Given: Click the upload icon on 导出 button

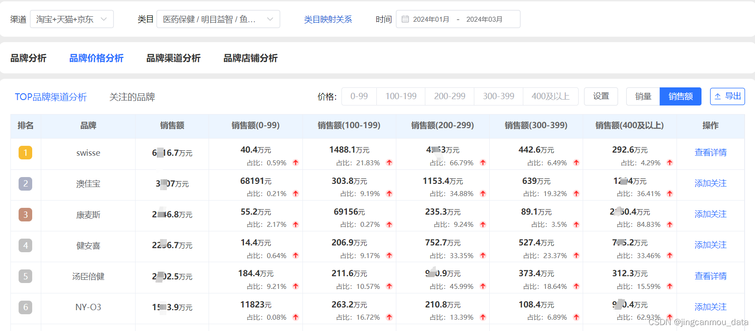Looking at the screenshot, I should [718, 96].
